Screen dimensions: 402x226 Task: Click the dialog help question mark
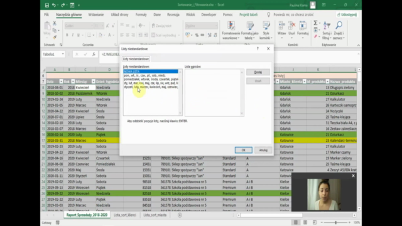258,49
